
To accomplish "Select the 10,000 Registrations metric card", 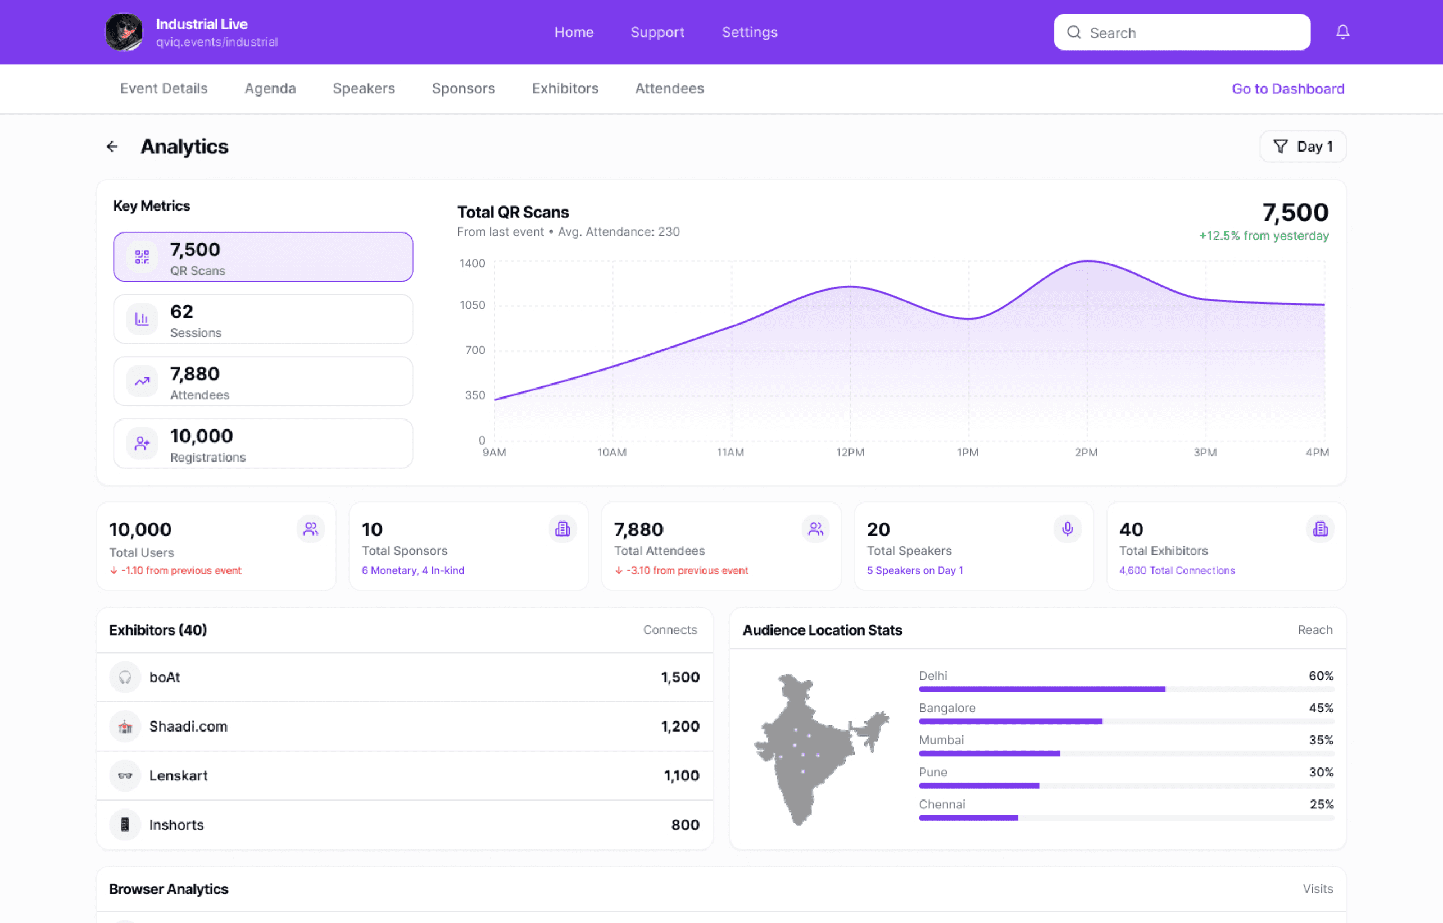I will click(x=262, y=444).
